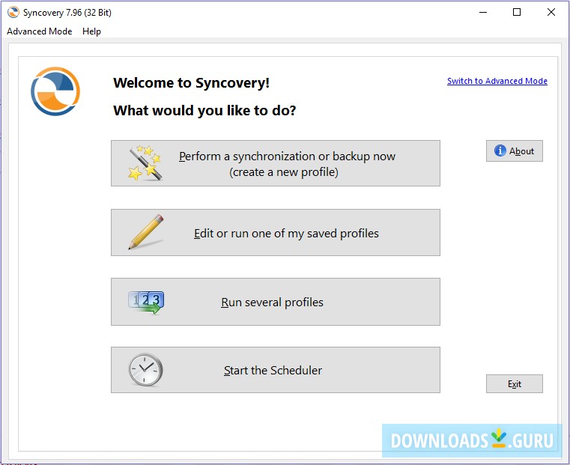Open the Advanced Mode menu
The height and width of the screenshot is (465, 570).
point(39,31)
